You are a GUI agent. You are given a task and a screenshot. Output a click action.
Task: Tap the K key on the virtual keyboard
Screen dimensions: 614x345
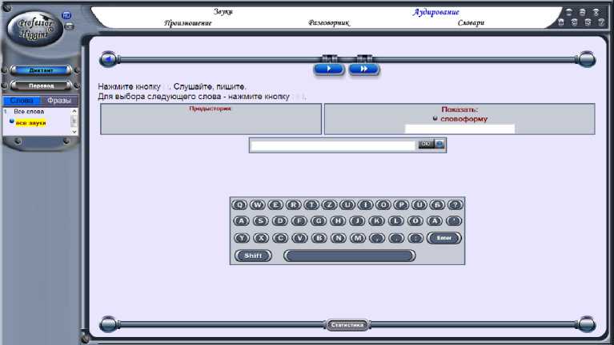coord(377,221)
